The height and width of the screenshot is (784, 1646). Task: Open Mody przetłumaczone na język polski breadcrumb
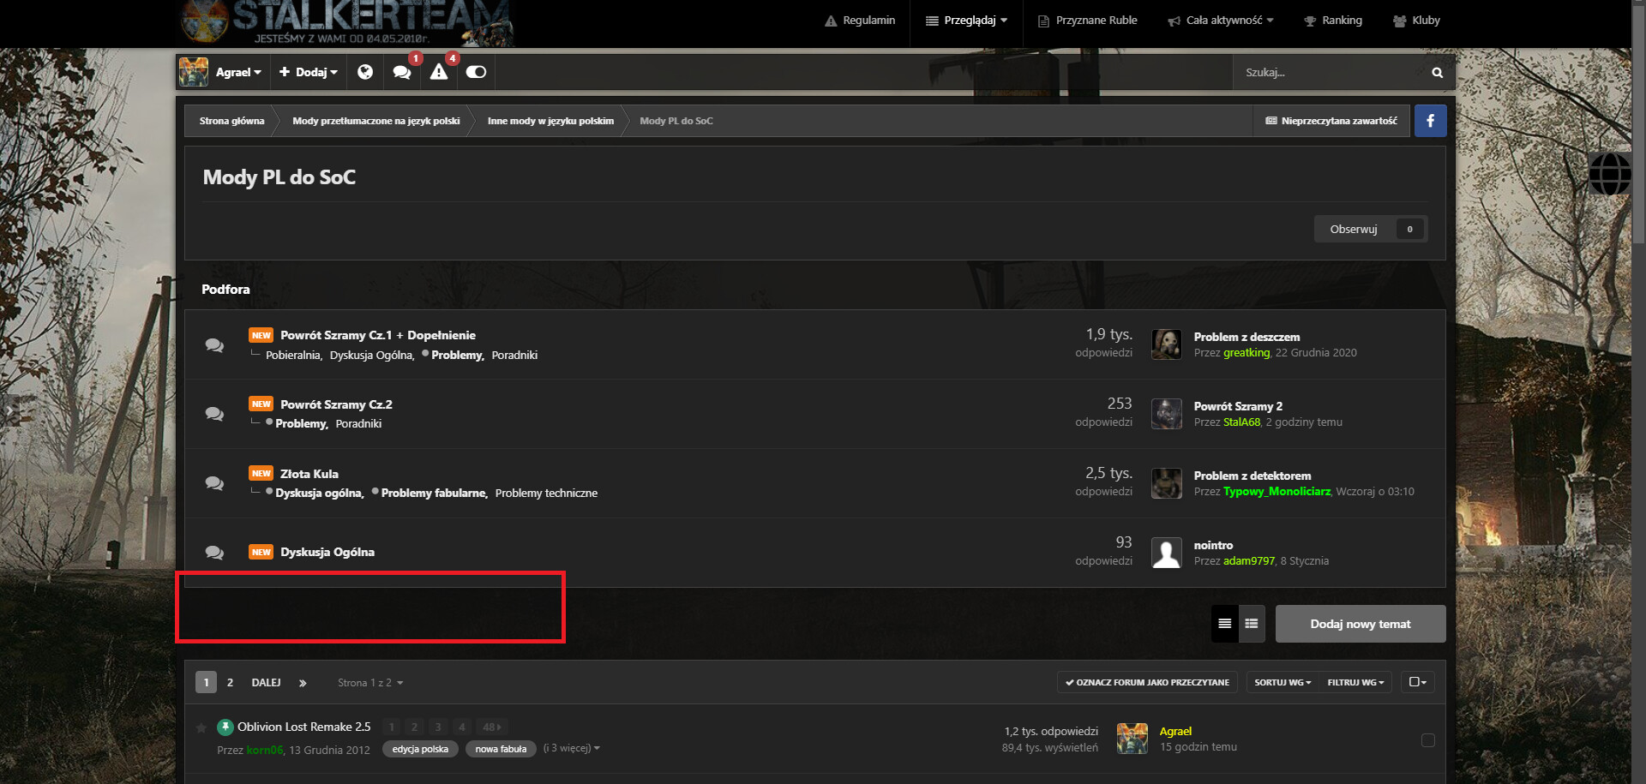click(x=376, y=121)
